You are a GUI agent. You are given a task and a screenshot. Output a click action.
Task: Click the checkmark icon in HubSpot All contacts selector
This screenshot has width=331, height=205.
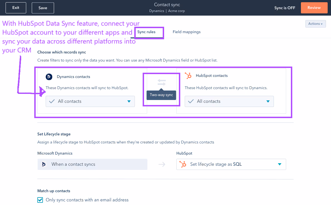click(191, 101)
